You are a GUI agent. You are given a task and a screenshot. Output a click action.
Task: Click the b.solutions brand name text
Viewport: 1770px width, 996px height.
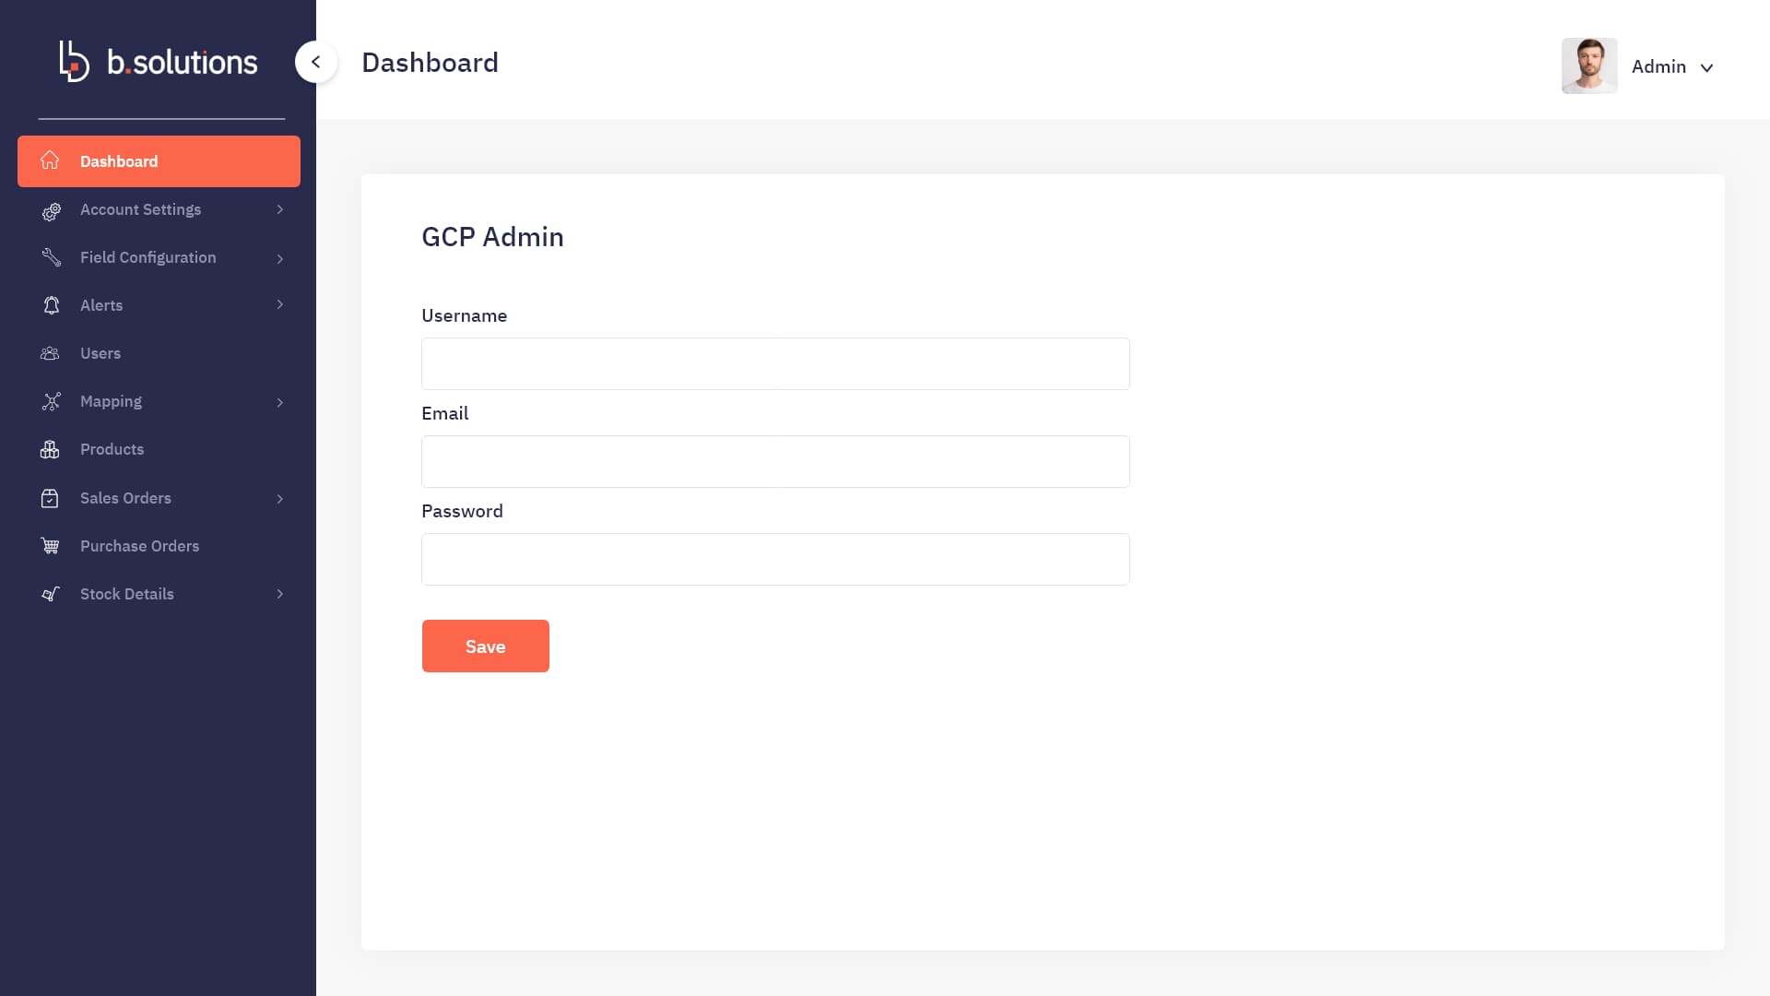point(183,62)
